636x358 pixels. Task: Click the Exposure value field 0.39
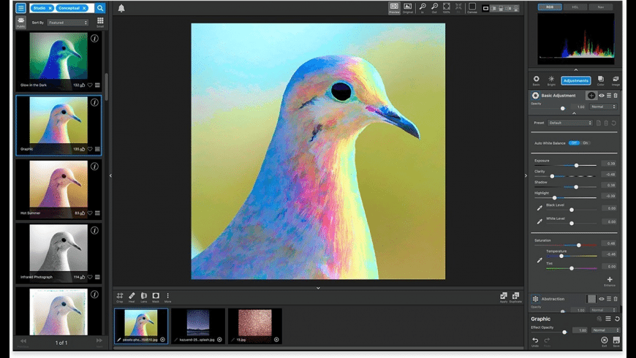609,164
